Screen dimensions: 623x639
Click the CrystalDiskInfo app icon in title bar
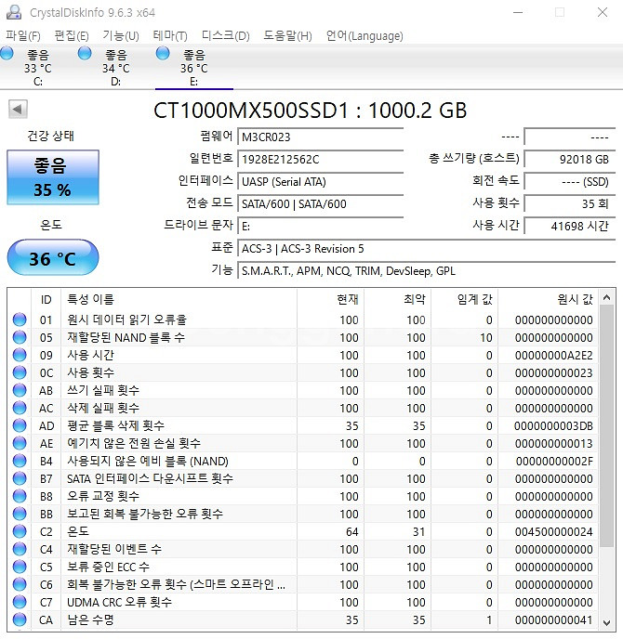(x=14, y=12)
